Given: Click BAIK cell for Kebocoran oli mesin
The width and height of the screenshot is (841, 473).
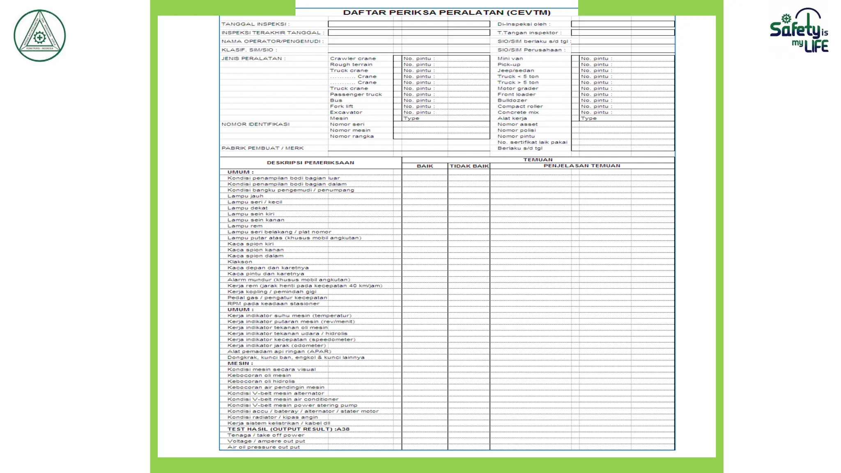Looking at the screenshot, I should point(425,375).
